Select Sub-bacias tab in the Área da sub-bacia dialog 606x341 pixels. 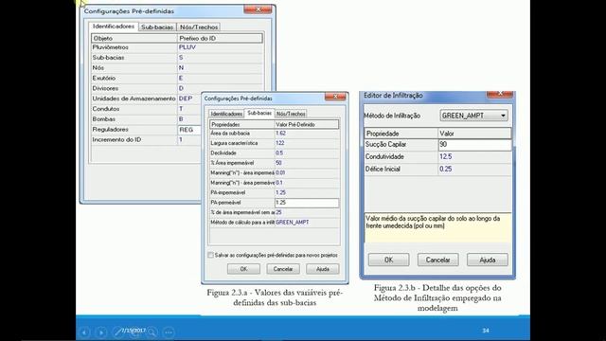pyautogui.click(x=259, y=113)
